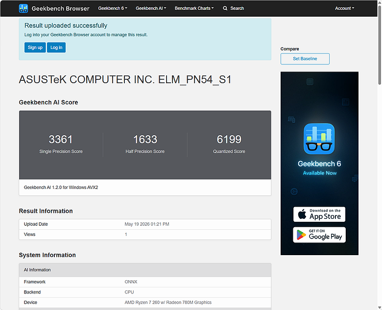Click the Backend value CPU
382x310 pixels.
[x=129, y=292]
